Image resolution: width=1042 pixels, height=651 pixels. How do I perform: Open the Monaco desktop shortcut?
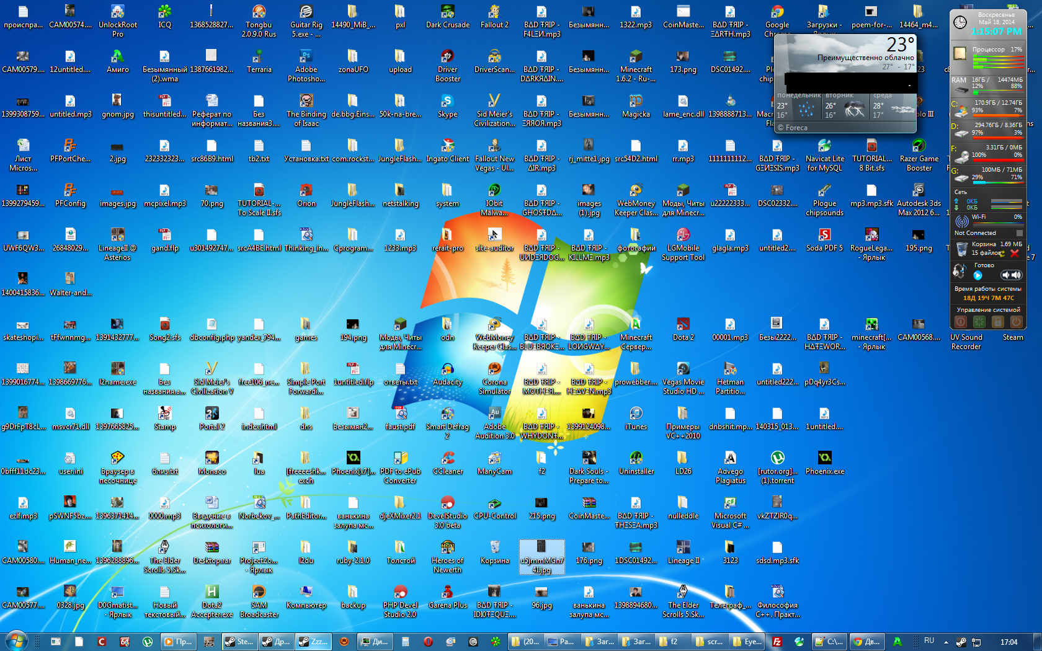coord(212,463)
